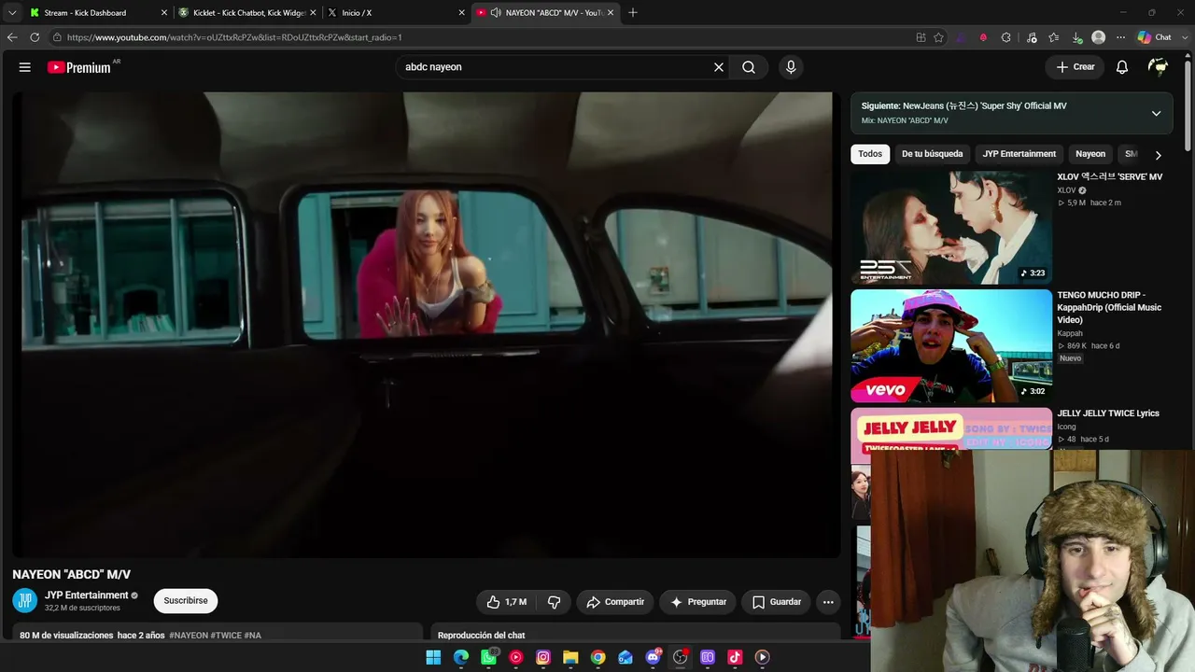This screenshot has height=672, width=1195.
Task: Select the Todos filter chip
Action: [x=870, y=154]
